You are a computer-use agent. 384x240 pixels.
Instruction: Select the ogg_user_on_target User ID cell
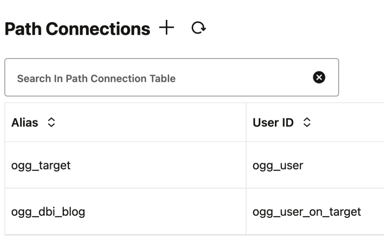click(x=307, y=212)
